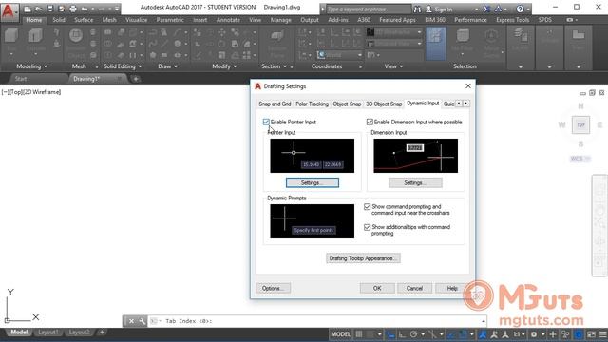Open Dimension Input Settings button
Image resolution: width=608 pixels, height=342 pixels.
point(415,182)
